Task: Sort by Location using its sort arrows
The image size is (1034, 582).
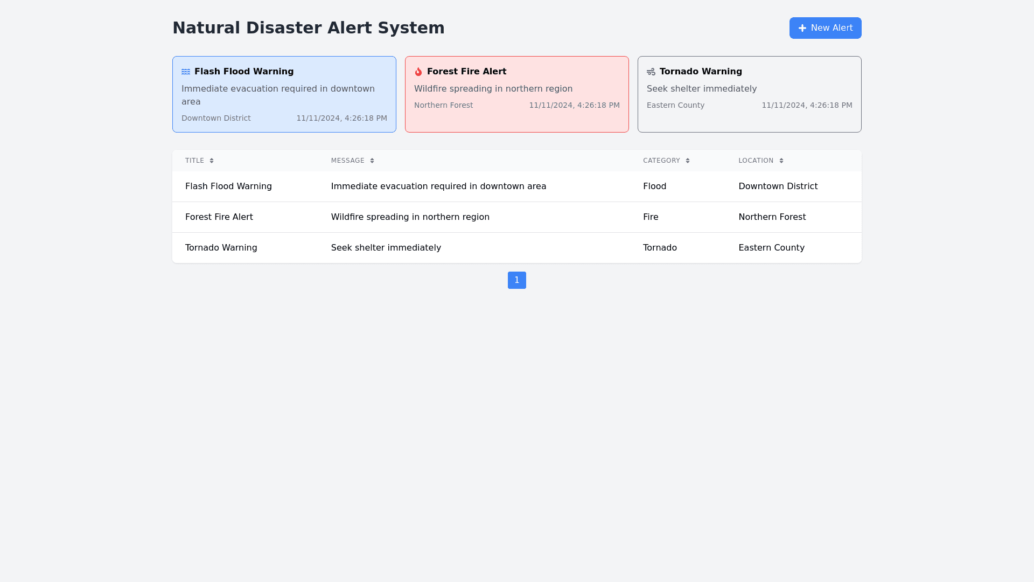Action: 781,161
